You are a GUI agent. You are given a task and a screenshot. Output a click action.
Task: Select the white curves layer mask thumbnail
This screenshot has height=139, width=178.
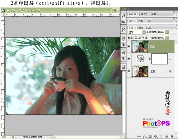(x=159, y=59)
